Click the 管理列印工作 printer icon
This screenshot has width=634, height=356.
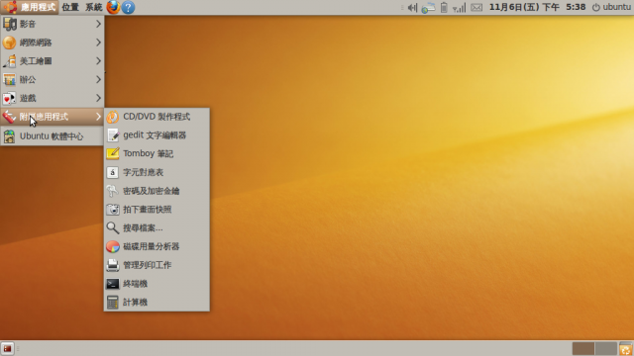click(x=113, y=265)
